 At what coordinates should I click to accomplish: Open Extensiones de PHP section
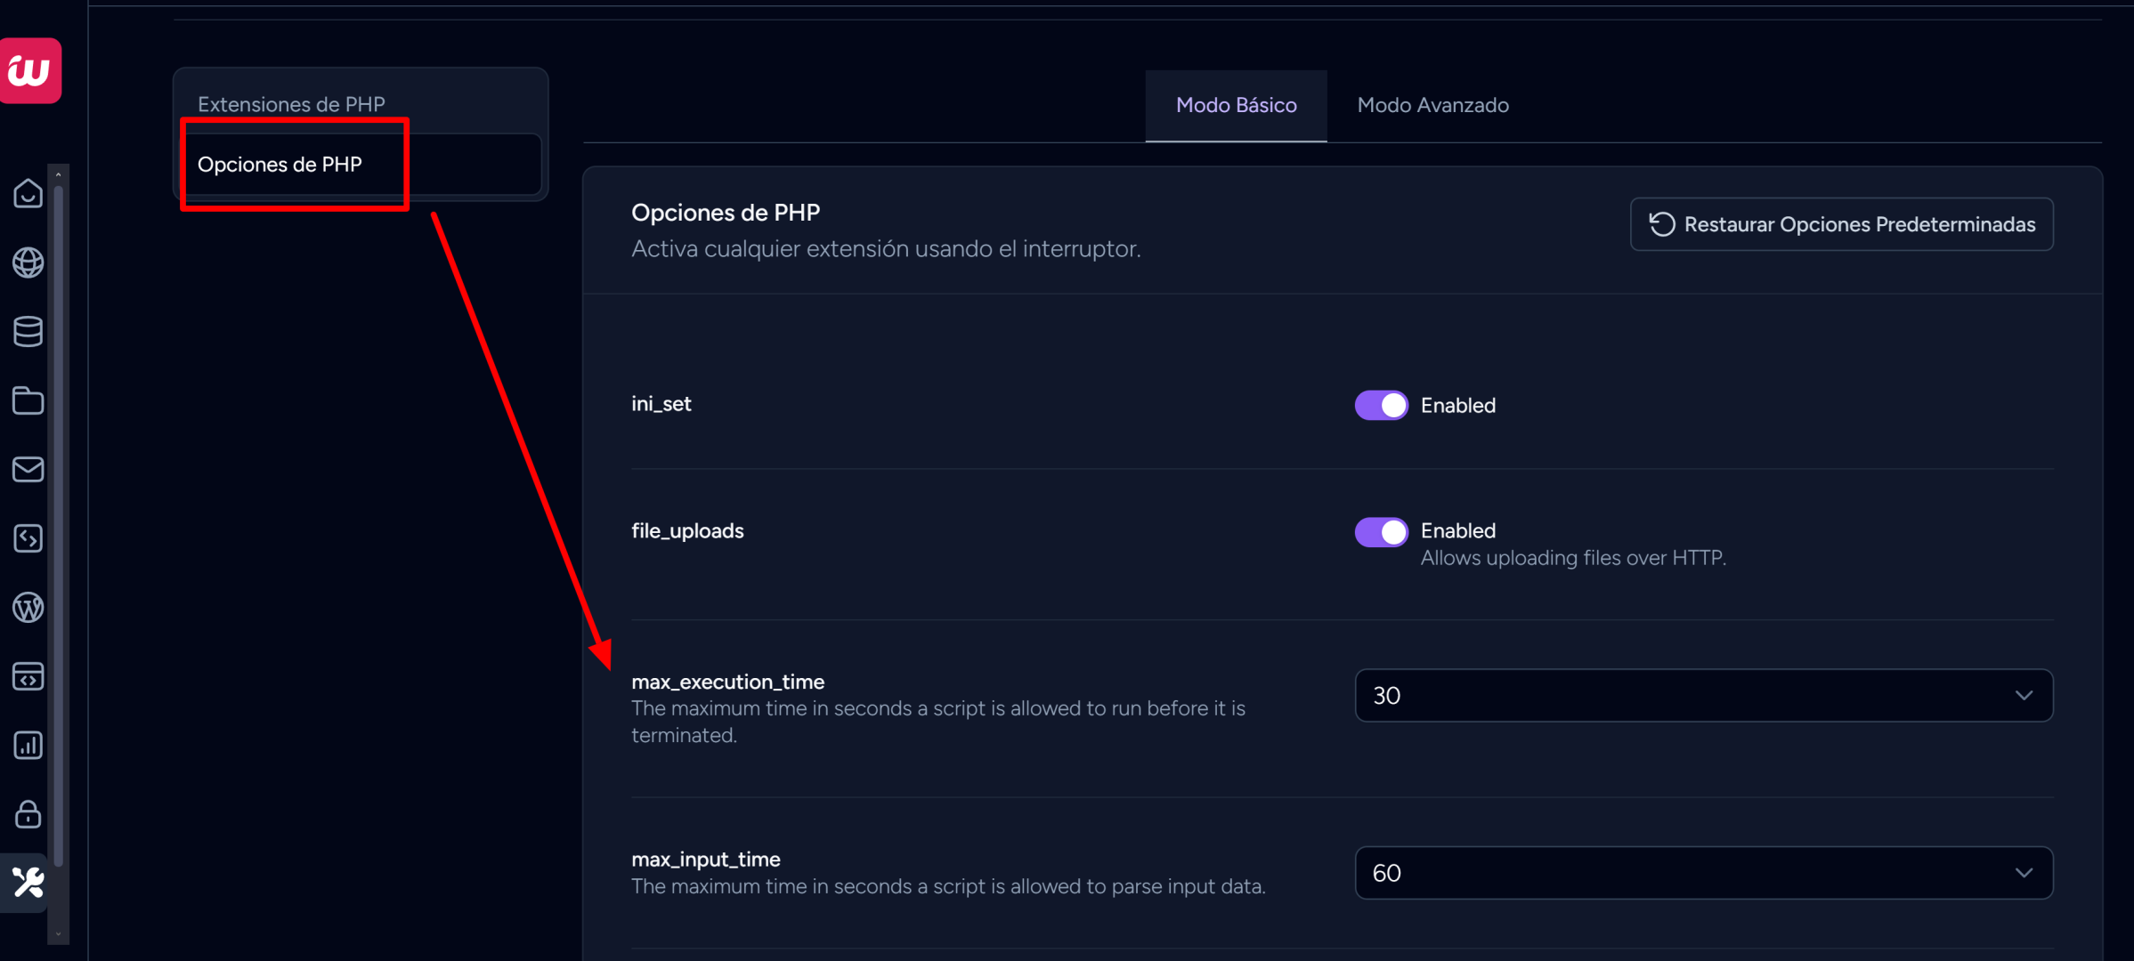(x=291, y=104)
